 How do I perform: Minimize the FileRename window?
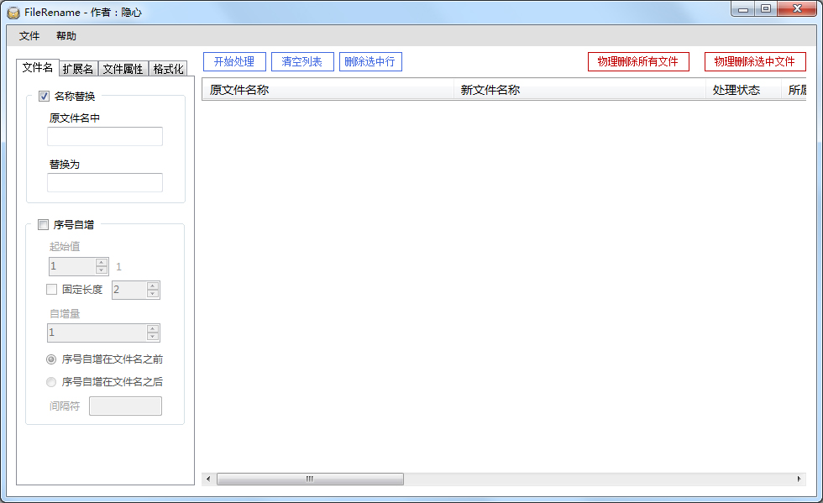(x=742, y=9)
